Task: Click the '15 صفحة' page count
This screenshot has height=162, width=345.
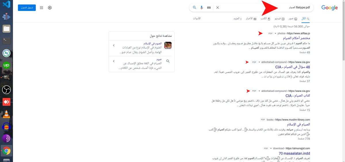Action: [x=304, y=110]
